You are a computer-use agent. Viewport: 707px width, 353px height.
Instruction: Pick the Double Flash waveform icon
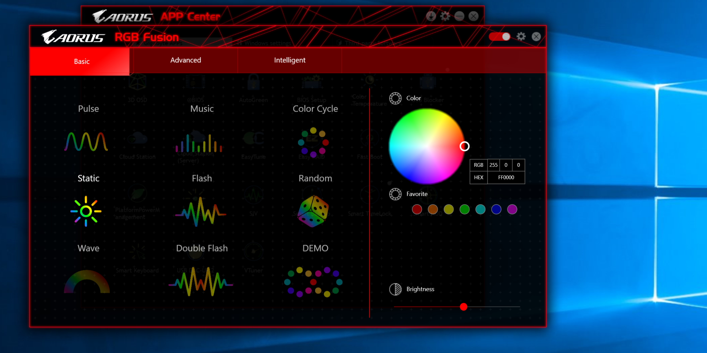coord(201,282)
